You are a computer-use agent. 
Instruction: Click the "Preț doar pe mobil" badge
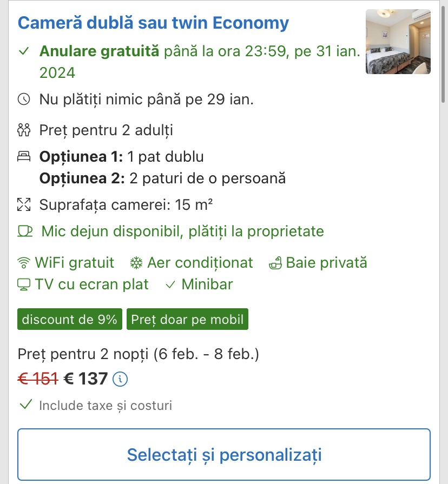188,320
